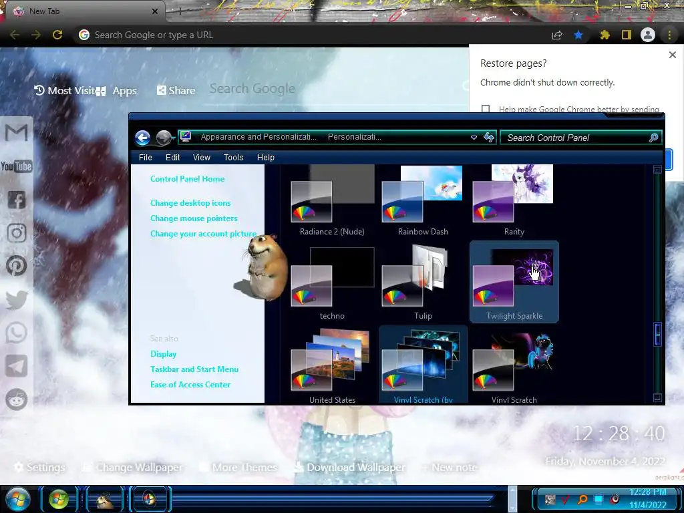Refresh Control Panel address bar

coord(489,138)
